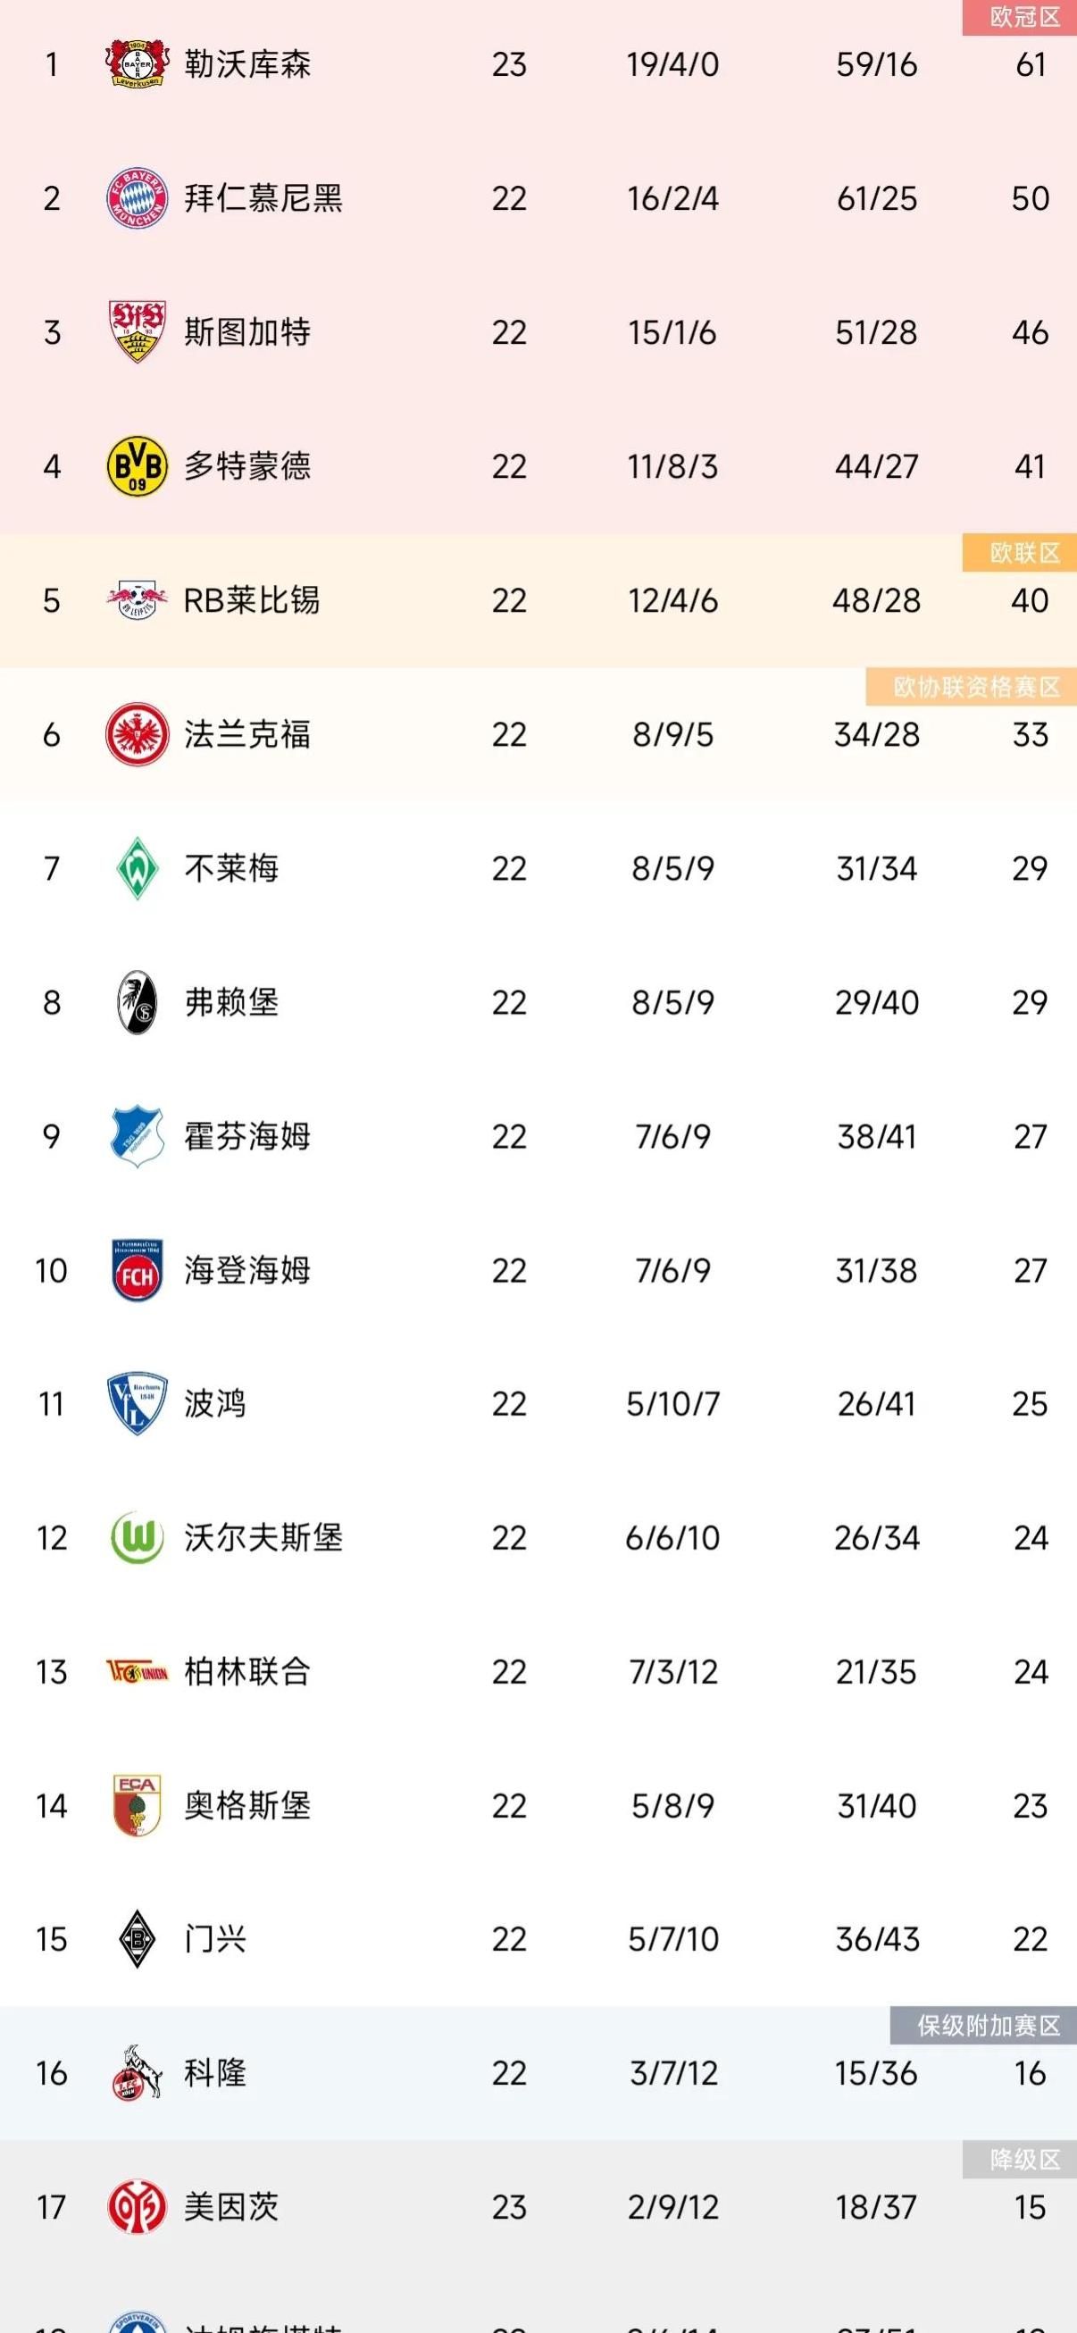The height and width of the screenshot is (2333, 1077).
Task: Select the VfB Stuttgart crest icon
Action: click(137, 332)
